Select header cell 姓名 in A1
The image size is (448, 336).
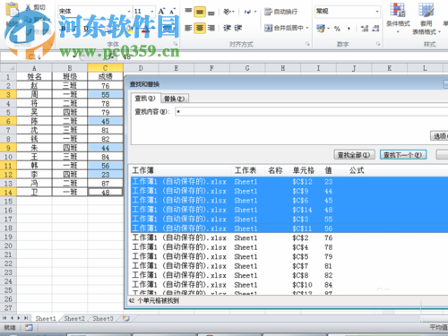pos(34,77)
